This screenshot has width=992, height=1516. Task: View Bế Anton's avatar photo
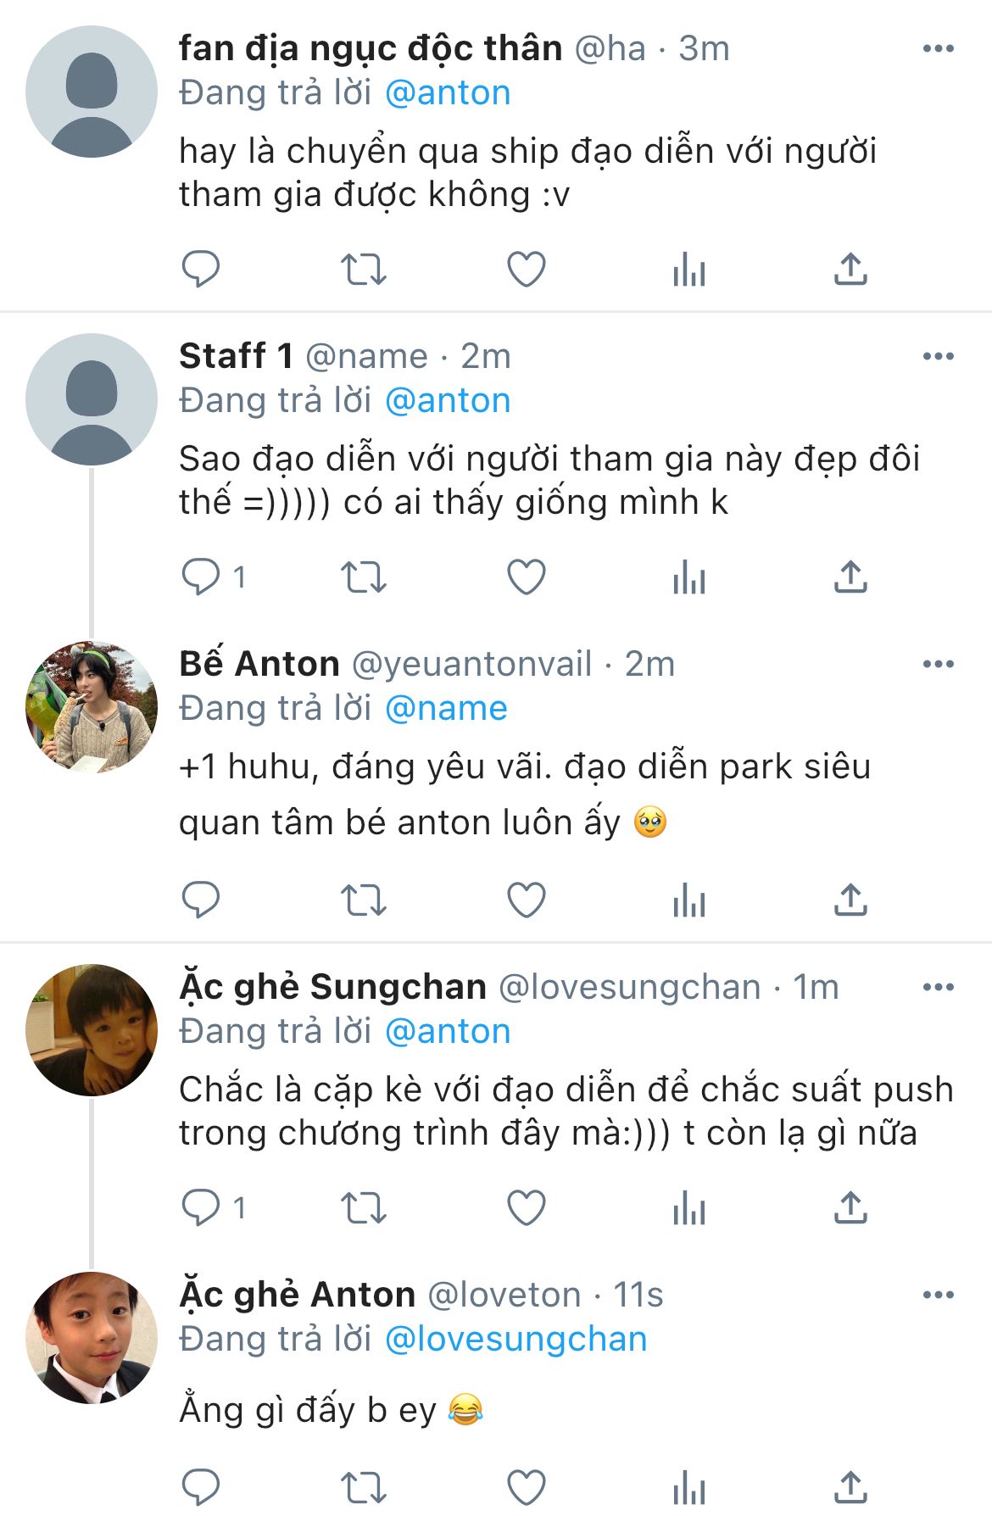[x=92, y=706]
